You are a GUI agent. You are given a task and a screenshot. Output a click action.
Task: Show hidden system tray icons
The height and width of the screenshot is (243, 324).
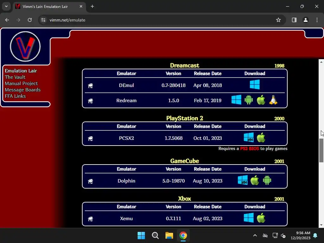tap(255, 235)
